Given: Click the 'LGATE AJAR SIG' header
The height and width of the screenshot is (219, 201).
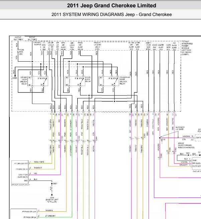Looking at the screenshot, I should pos(161,47).
